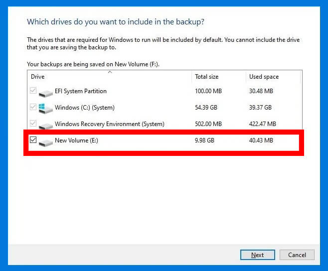The width and height of the screenshot is (328, 271).
Task: Click the sort arrow above the Drive column
Action: [110, 72]
